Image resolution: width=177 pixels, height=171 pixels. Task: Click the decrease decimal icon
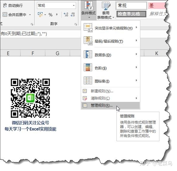point(72,15)
